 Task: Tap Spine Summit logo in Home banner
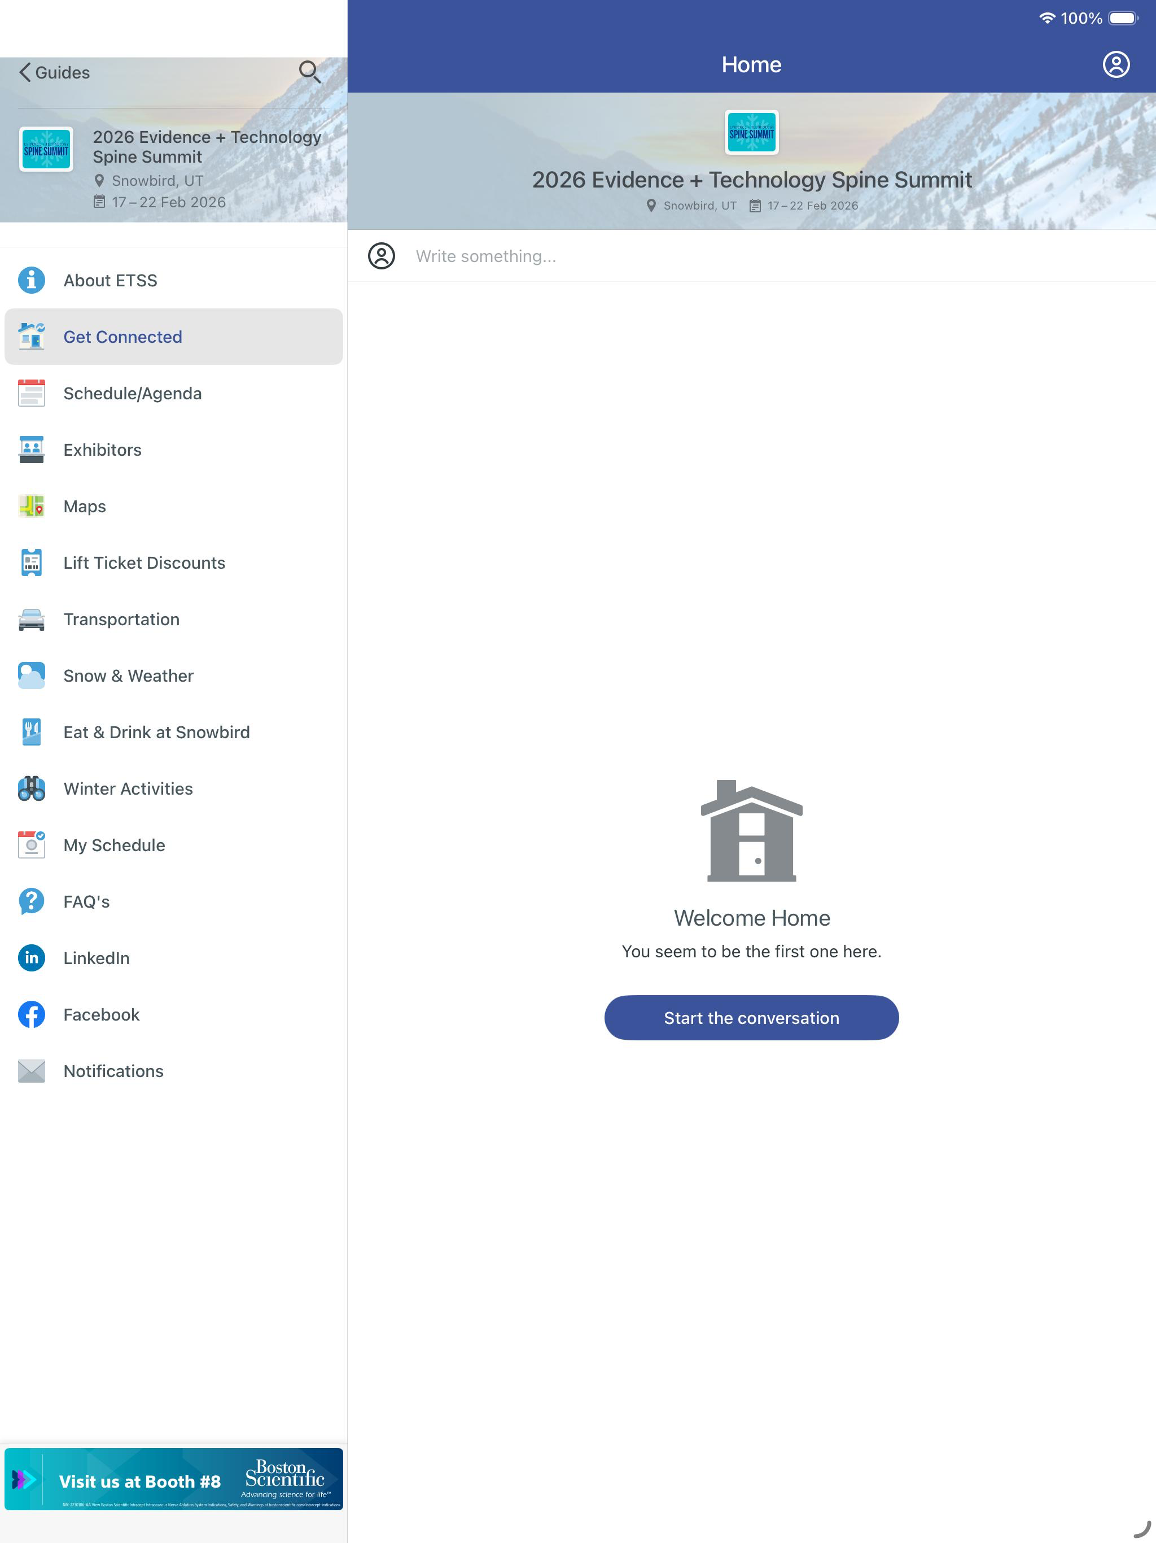click(751, 133)
